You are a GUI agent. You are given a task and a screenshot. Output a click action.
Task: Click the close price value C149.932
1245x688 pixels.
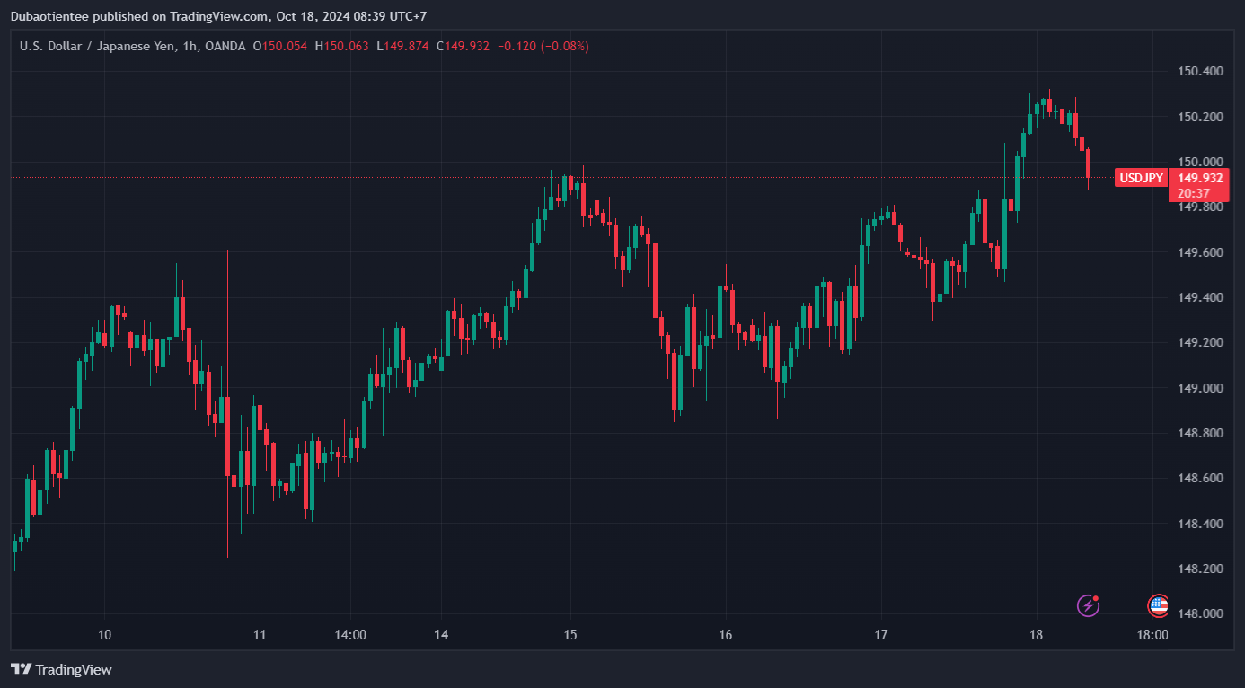[x=463, y=46]
